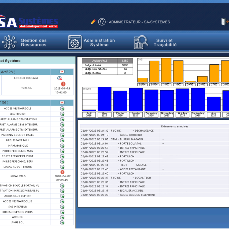This screenshot has width=229, height=229.
Task: Click the logout door icon
Action: pos(224,22)
